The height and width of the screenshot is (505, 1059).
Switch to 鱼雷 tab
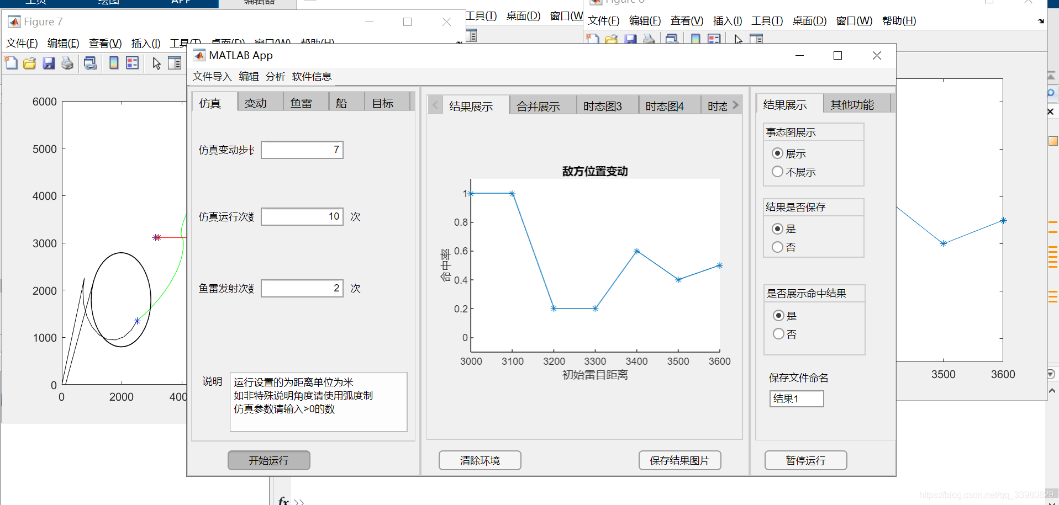pyautogui.click(x=306, y=103)
